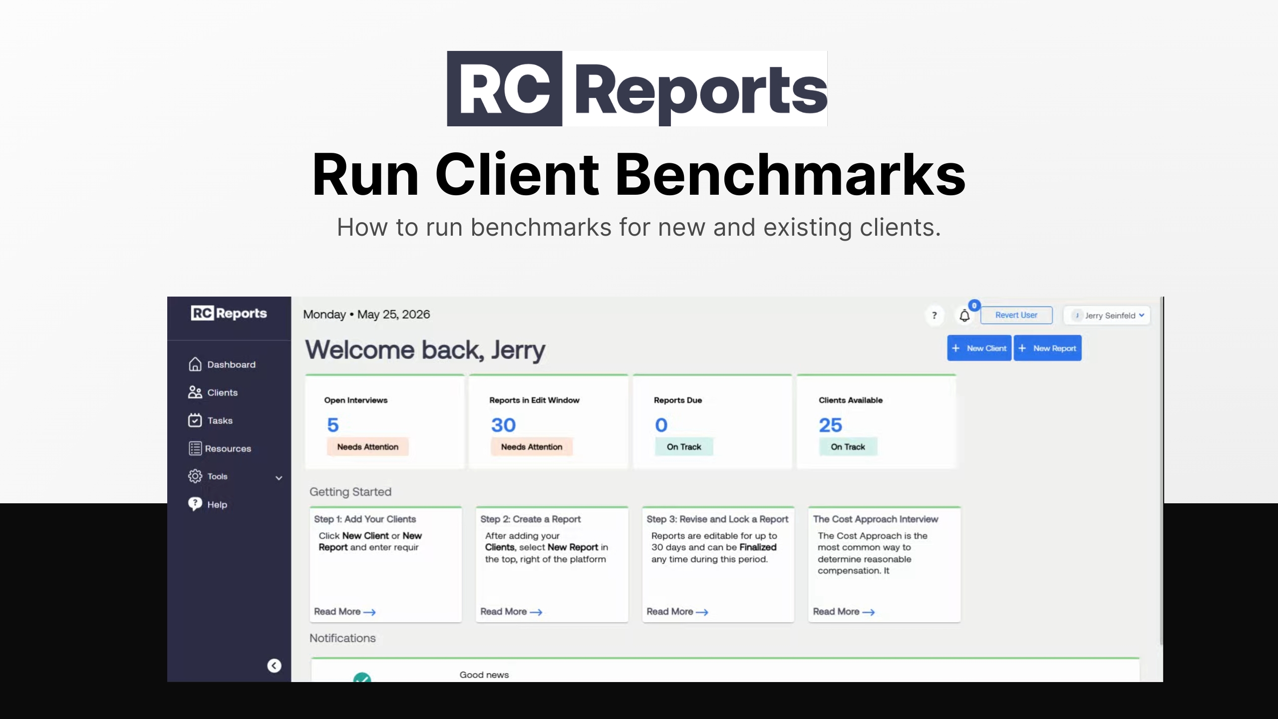Click the Revert User button
Screen dimensions: 1278x719
click(1016, 315)
